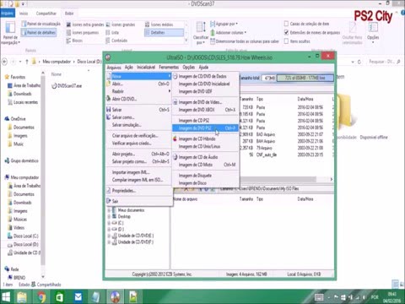Click the DVDScan37.exe file icon in Explorer
This screenshot has height=304, width=405.
click(x=54, y=86)
